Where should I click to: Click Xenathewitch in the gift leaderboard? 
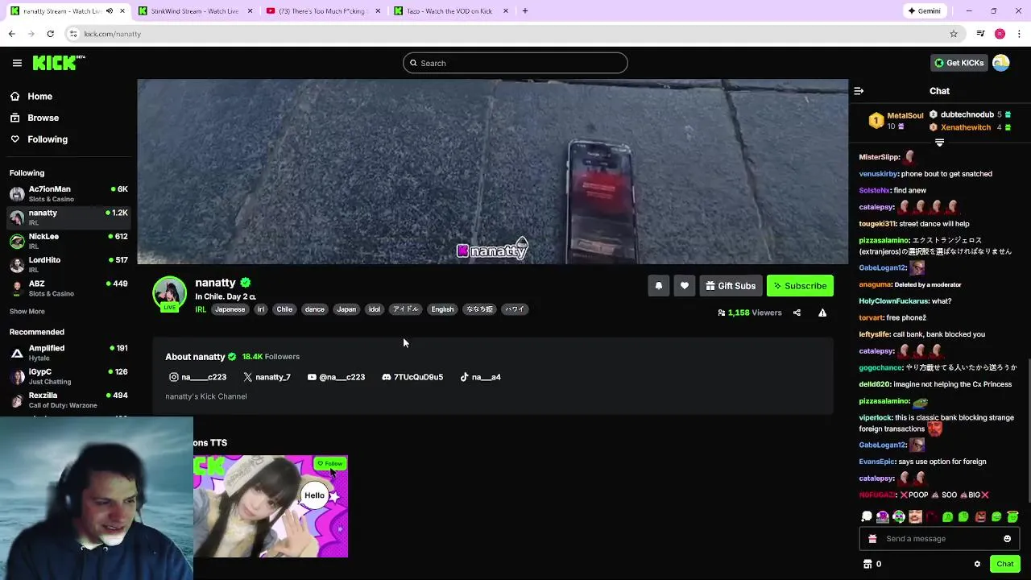click(965, 127)
